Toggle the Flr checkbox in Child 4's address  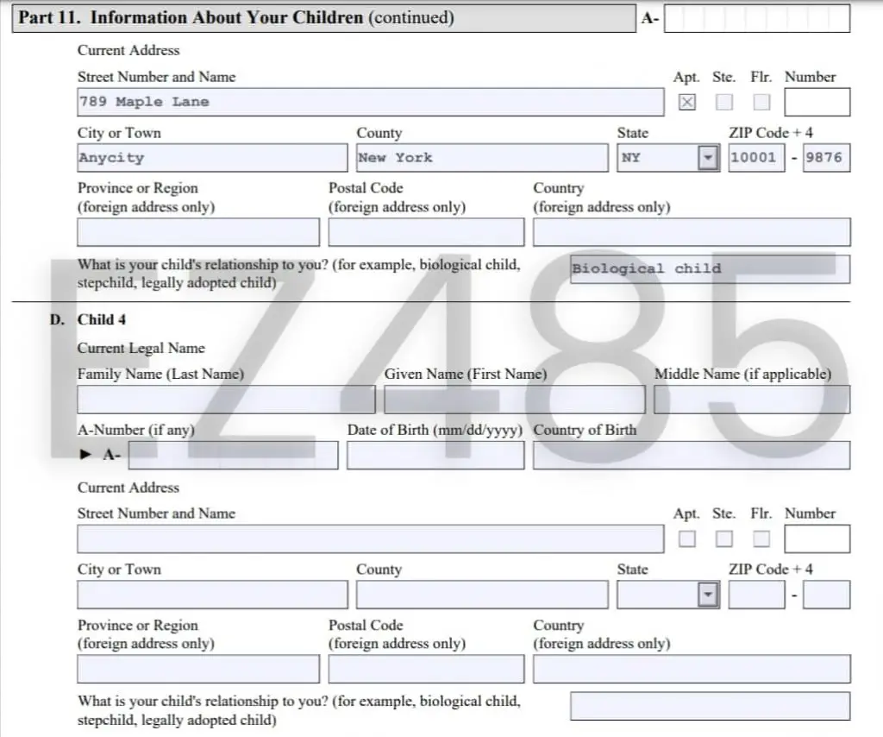click(x=761, y=539)
